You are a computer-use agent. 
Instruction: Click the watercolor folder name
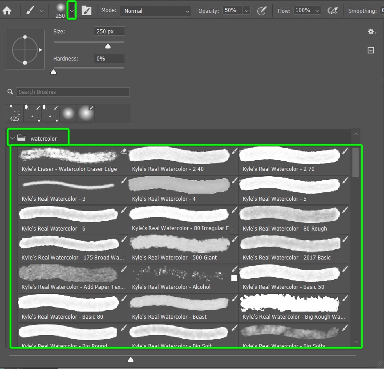point(44,139)
